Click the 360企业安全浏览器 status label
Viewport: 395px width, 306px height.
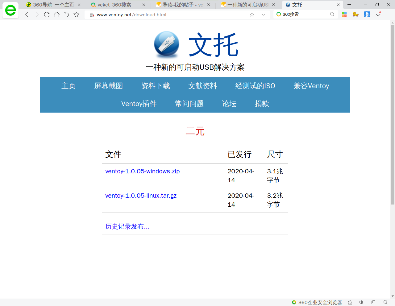[x=320, y=302]
